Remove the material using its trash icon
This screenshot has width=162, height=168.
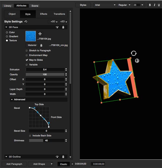tap(41, 45)
